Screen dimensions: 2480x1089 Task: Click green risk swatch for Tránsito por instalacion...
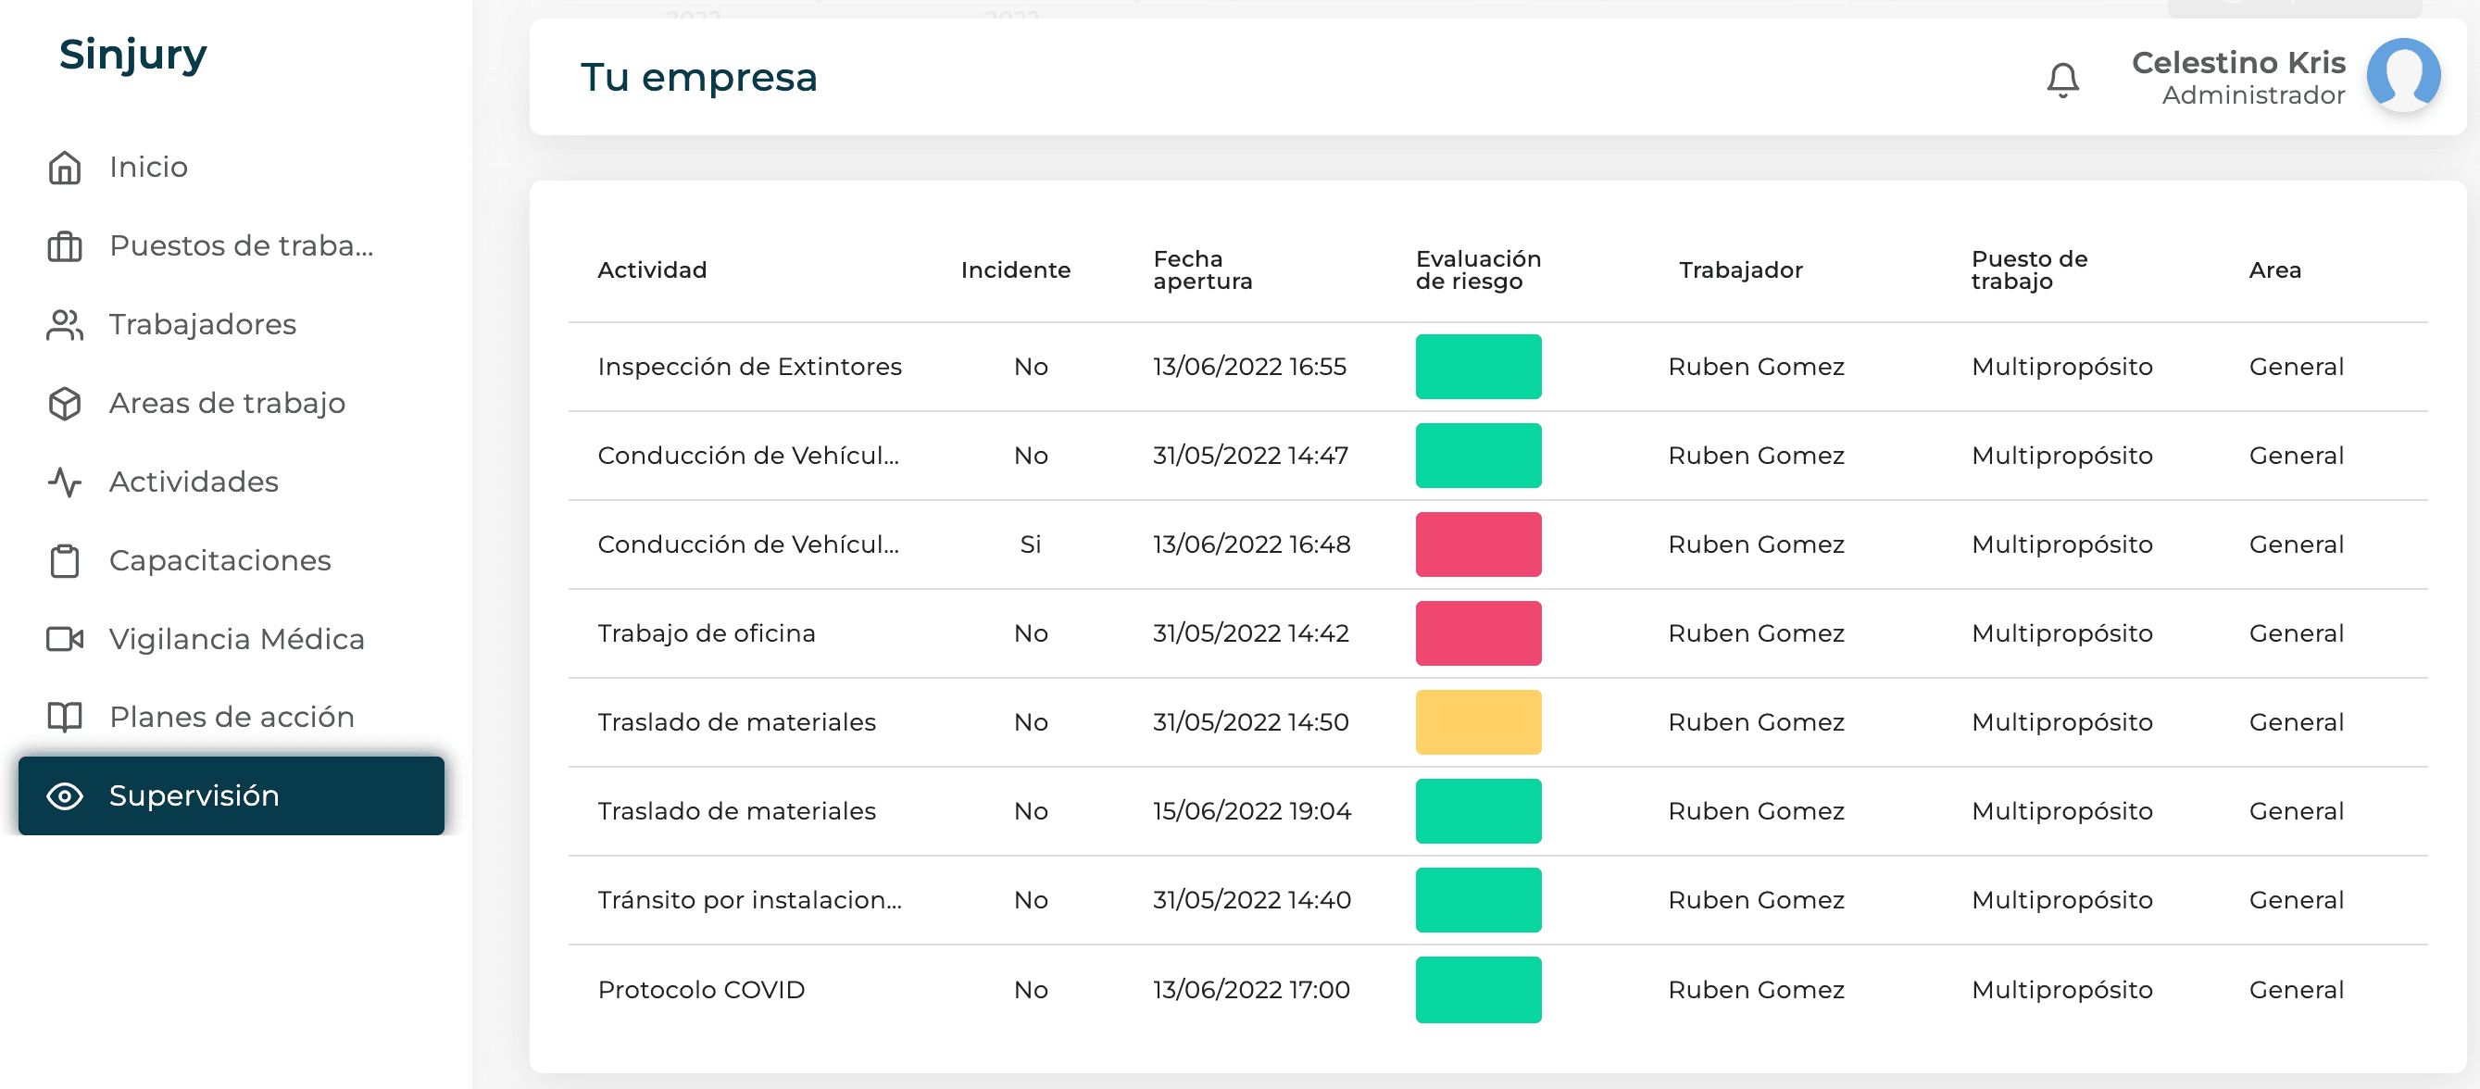1478,900
